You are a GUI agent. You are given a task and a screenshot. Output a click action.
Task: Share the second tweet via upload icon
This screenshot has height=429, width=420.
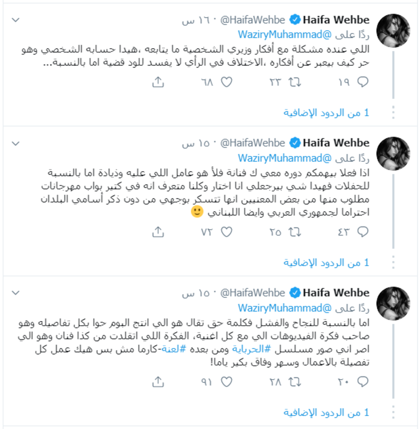(158, 232)
